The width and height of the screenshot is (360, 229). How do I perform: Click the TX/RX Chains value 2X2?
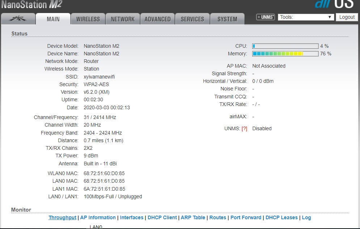coord(88,148)
